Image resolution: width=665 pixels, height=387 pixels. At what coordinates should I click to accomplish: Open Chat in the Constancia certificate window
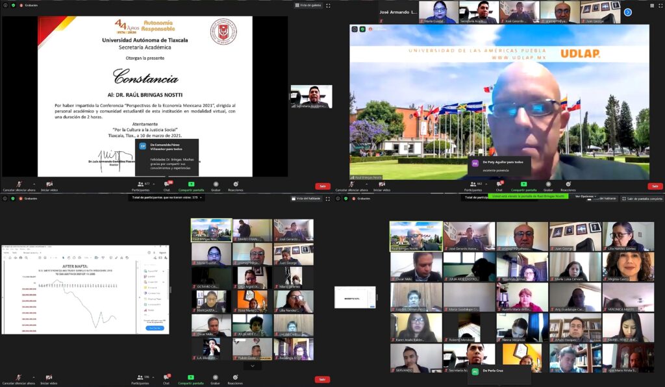tap(167, 184)
